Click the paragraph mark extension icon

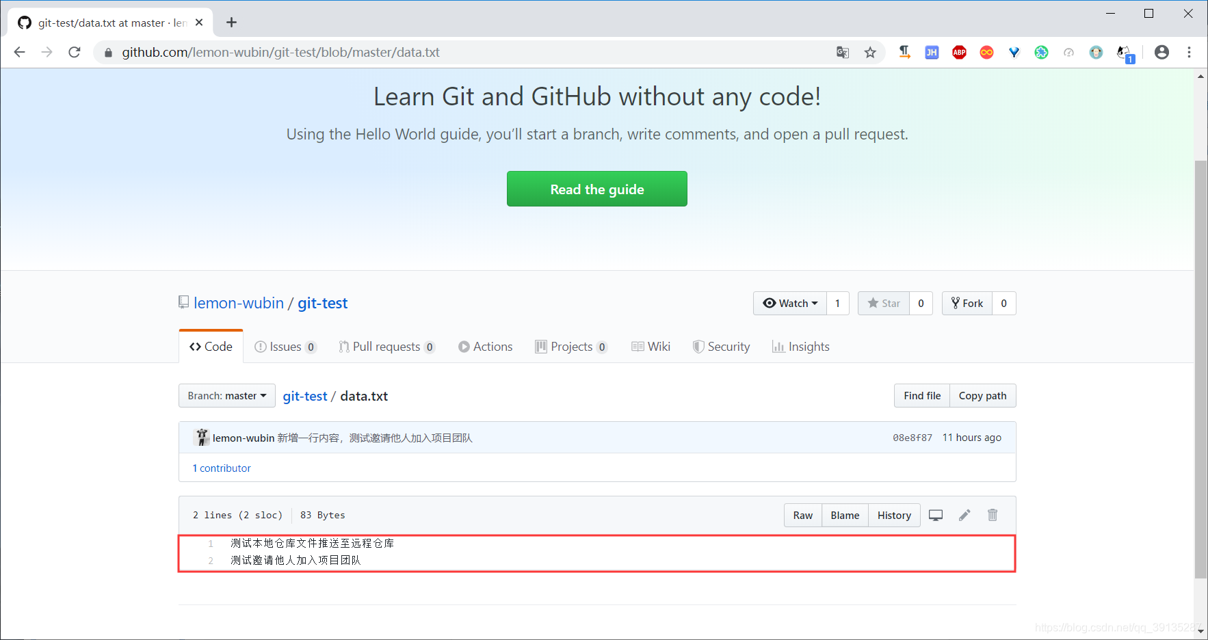[x=904, y=52]
